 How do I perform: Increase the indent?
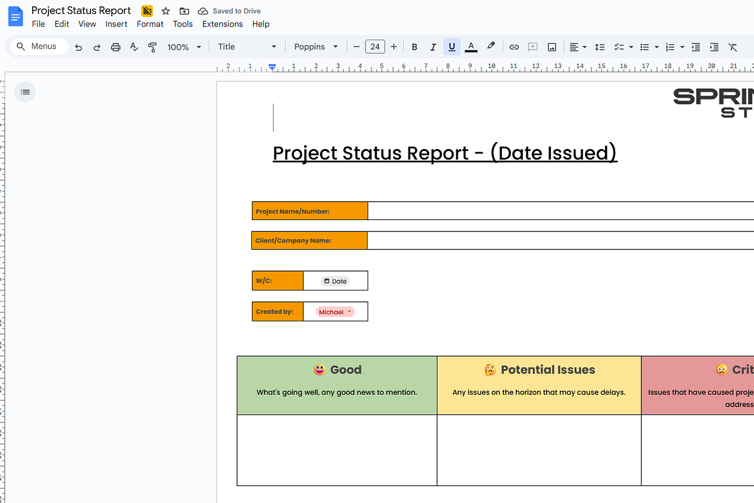(714, 47)
